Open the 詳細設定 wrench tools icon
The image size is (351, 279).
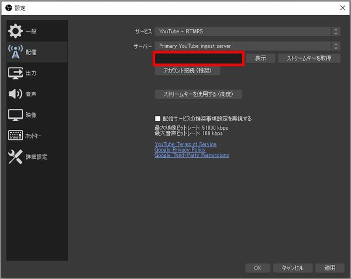click(15, 156)
